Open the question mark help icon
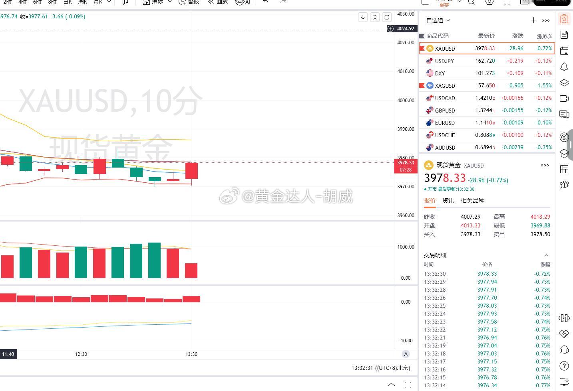The height and width of the screenshot is (391, 573). [564, 366]
